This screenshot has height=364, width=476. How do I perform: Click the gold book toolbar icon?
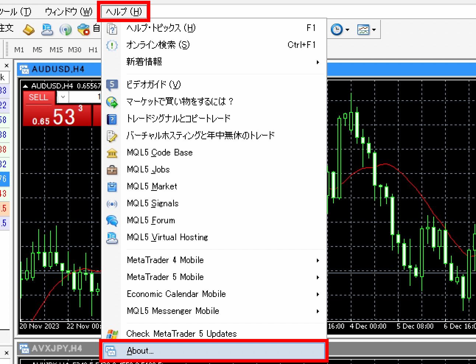click(x=28, y=29)
